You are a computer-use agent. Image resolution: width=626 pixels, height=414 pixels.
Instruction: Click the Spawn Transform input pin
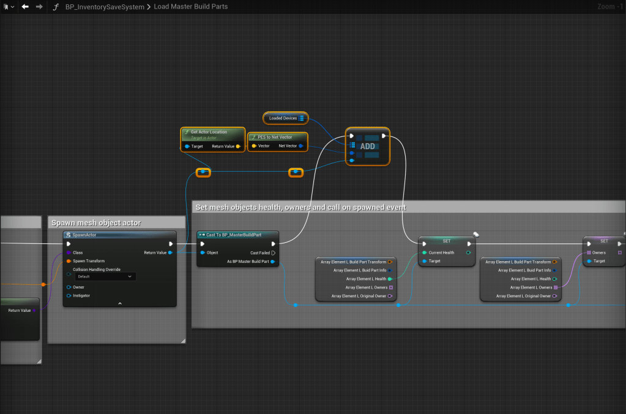click(69, 261)
